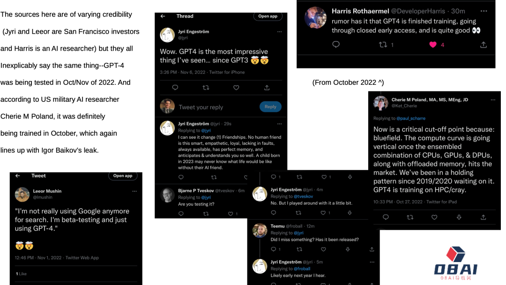Click back arrow in the Thread header
This screenshot has width=506, height=285.
(163, 16)
